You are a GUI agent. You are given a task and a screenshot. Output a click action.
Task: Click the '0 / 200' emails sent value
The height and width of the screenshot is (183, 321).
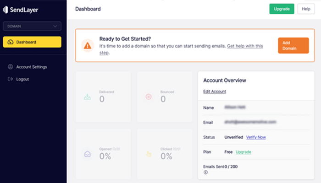coord(231,167)
